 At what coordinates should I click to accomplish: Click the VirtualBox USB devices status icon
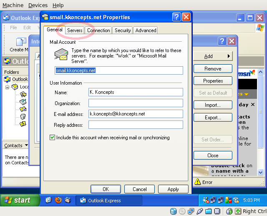pos(199,211)
